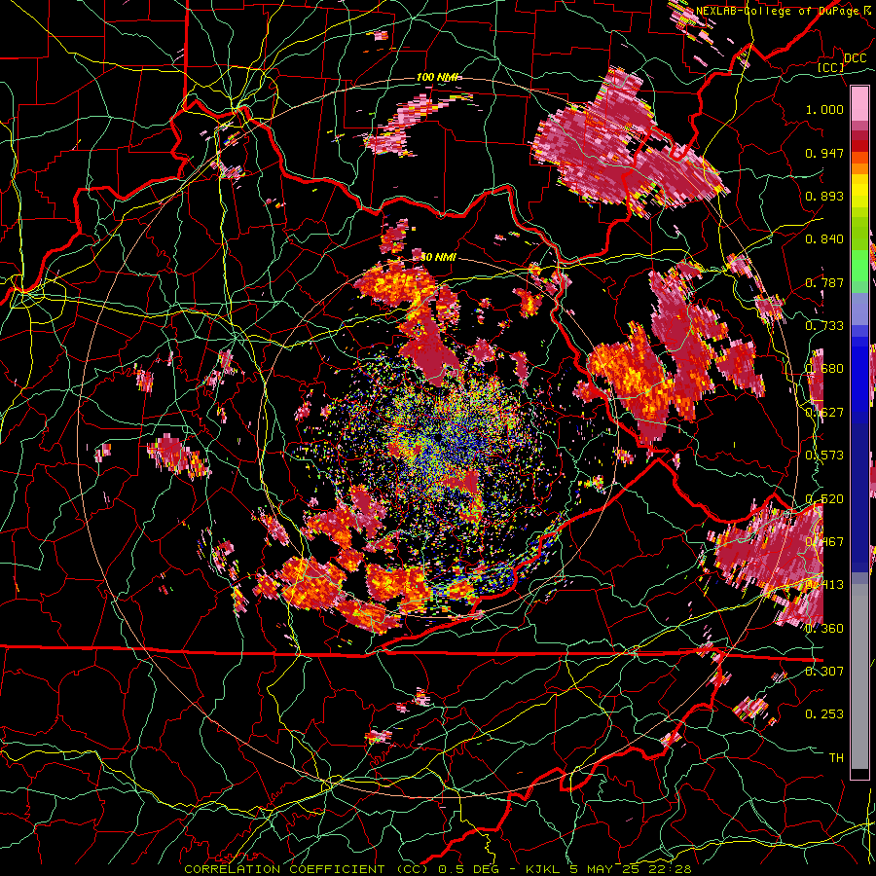
Task: Select the 0.307 legend value
Action: click(824, 672)
